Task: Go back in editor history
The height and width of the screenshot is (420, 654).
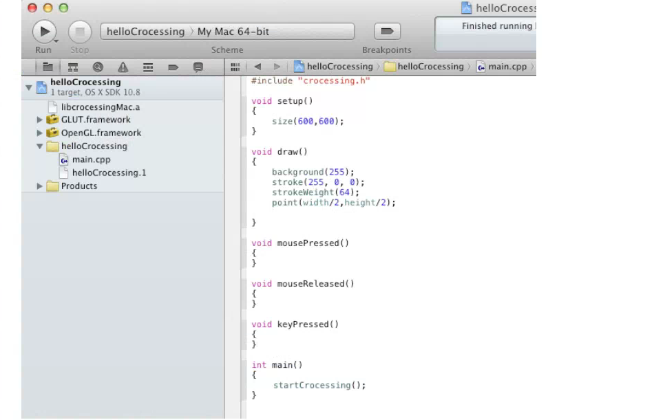Action: (257, 67)
